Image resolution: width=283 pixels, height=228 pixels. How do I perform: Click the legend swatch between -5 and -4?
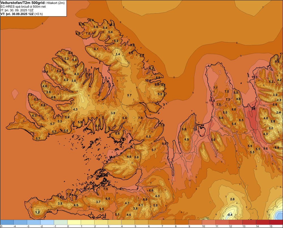[x=7, y=222]
